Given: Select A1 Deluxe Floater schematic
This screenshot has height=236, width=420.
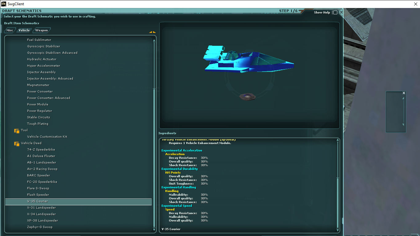Looking at the screenshot, I should [x=41, y=156].
